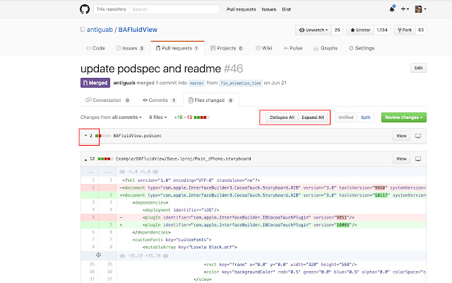Select the Main_iPhone.storyboard file path
Screen dimensions: 452x283
[x=184, y=158]
